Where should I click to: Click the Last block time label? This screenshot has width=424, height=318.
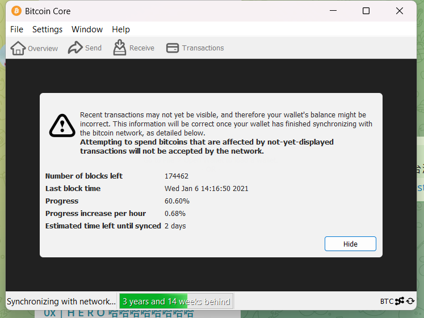point(73,188)
